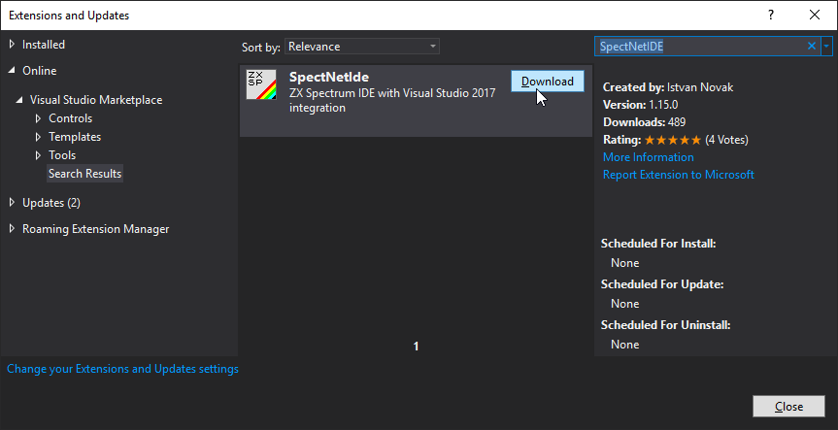This screenshot has height=430, width=838.
Task: Select the Updates (2) label
Action: pos(51,203)
